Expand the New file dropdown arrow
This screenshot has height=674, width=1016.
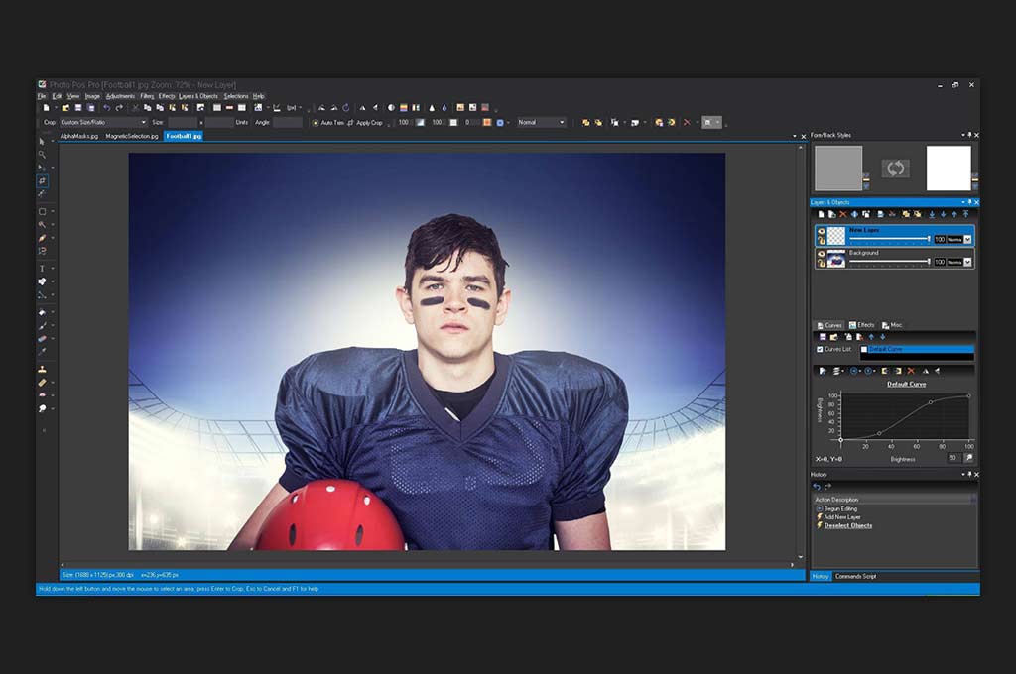(x=56, y=108)
